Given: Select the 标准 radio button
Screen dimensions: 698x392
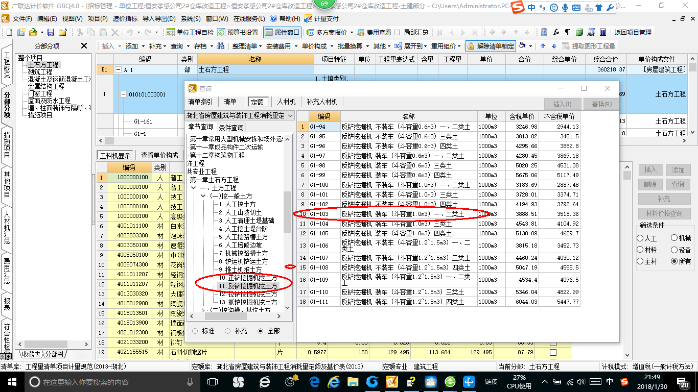Looking at the screenshot, I should (x=195, y=331).
